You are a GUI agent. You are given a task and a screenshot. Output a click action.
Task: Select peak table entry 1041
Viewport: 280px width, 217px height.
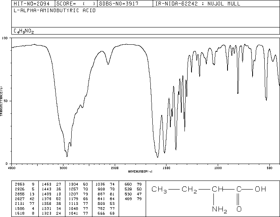pos(73,213)
